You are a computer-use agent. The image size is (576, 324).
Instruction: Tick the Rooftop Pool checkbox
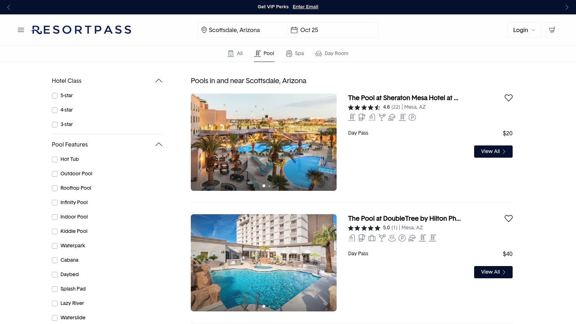[55, 188]
